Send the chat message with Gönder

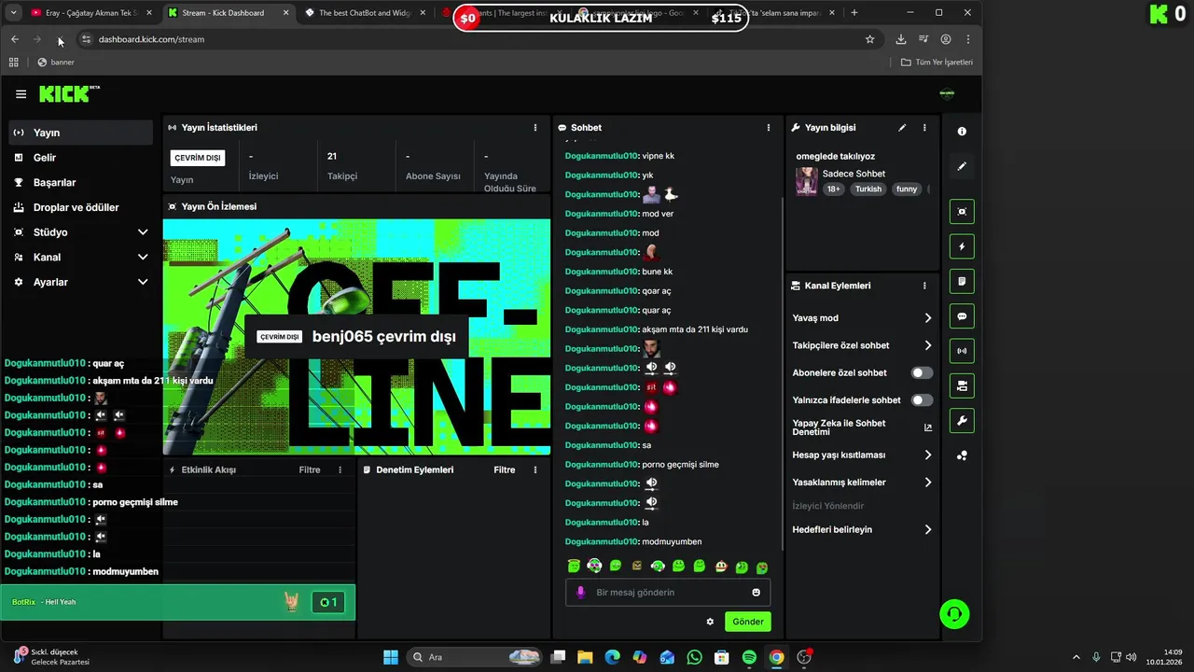(747, 622)
